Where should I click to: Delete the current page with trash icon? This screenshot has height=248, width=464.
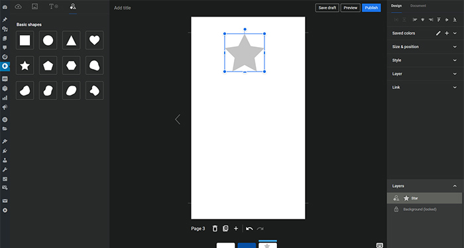215,229
